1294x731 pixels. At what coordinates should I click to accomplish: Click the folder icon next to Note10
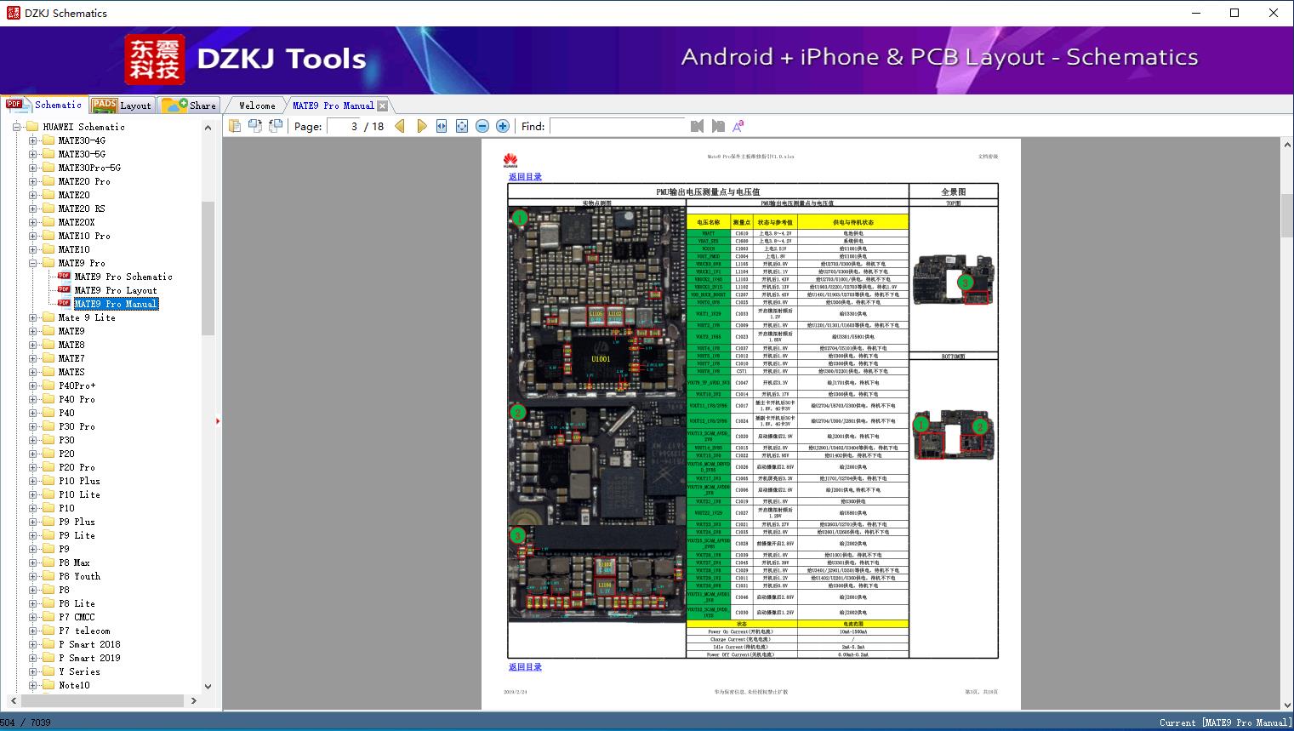48,685
